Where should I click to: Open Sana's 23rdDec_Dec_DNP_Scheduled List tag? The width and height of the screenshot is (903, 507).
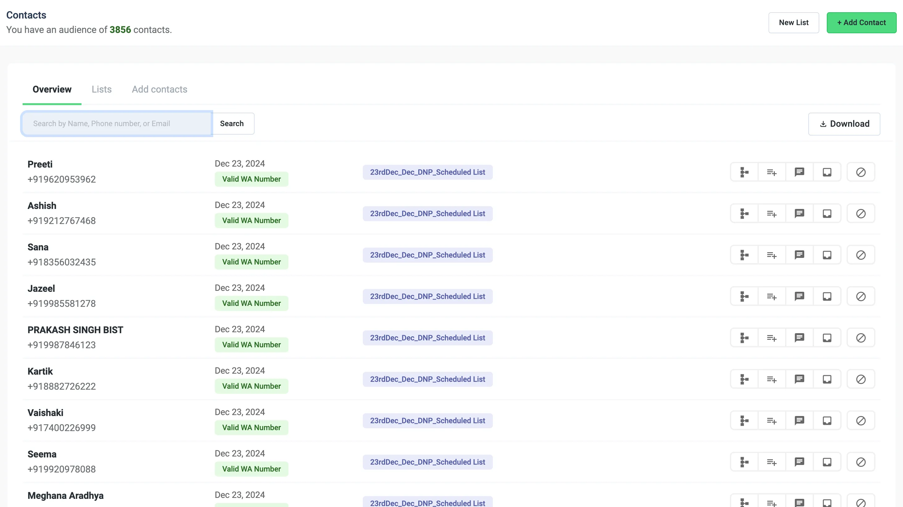tap(428, 255)
